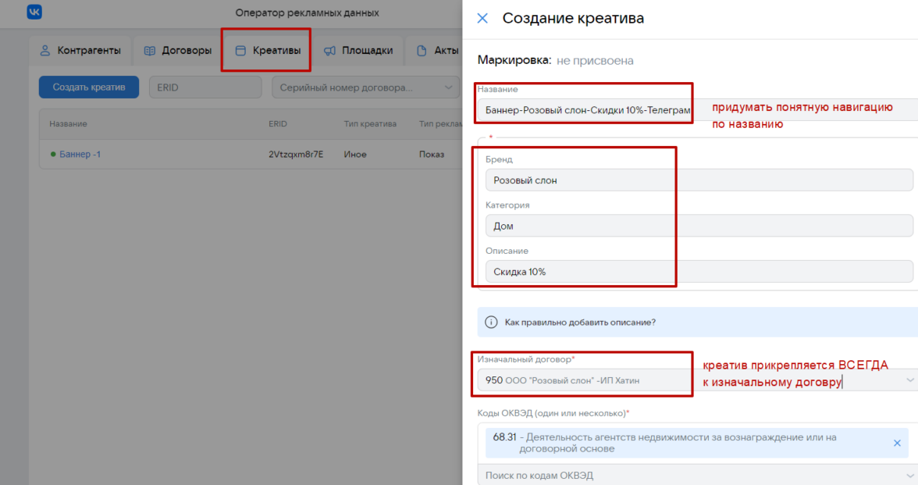Click the Название column header
The image size is (918, 485).
click(x=68, y=124)
